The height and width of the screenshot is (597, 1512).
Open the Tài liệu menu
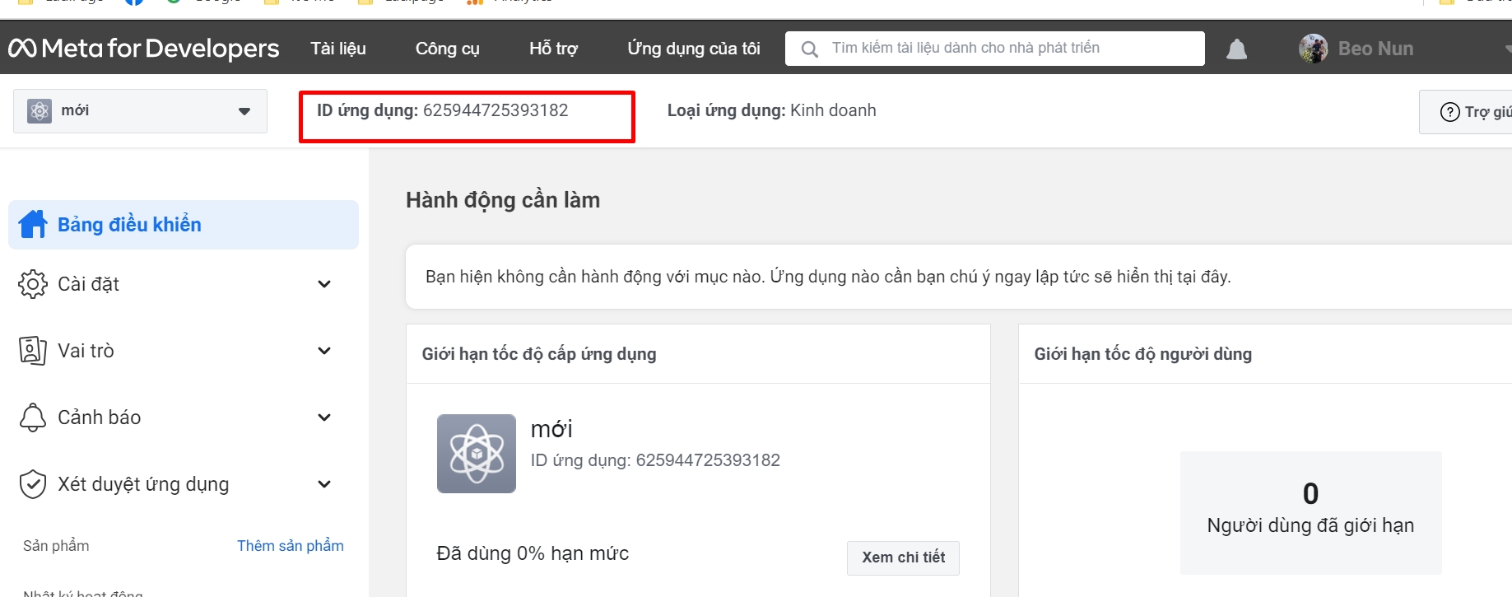click(338, 49)
